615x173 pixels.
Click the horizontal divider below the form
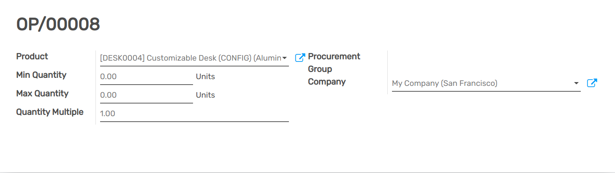307,172
